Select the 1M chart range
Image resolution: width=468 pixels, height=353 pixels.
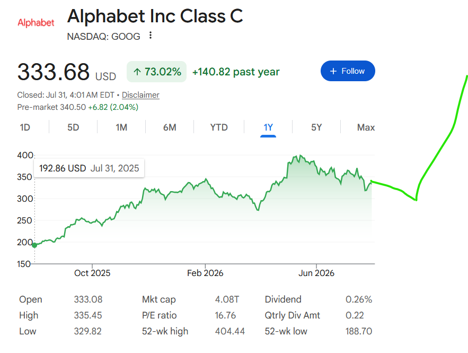click(121, 127)
